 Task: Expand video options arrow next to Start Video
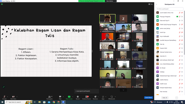(17, 97)
